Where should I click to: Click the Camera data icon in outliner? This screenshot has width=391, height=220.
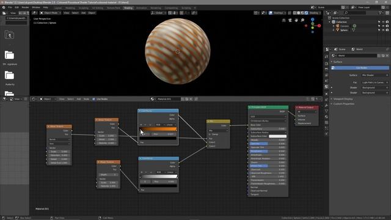click(354, 26)
